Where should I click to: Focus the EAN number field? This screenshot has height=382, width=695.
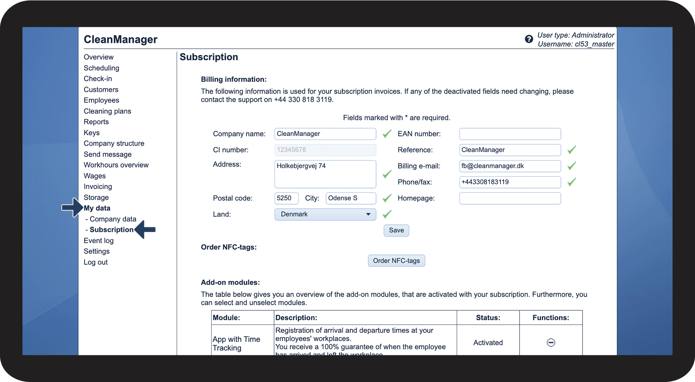tap(510, 134)
